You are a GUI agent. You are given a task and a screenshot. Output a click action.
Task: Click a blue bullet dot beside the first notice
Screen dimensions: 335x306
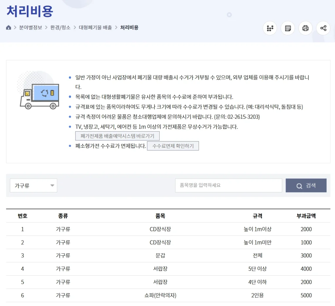point(69,77)
